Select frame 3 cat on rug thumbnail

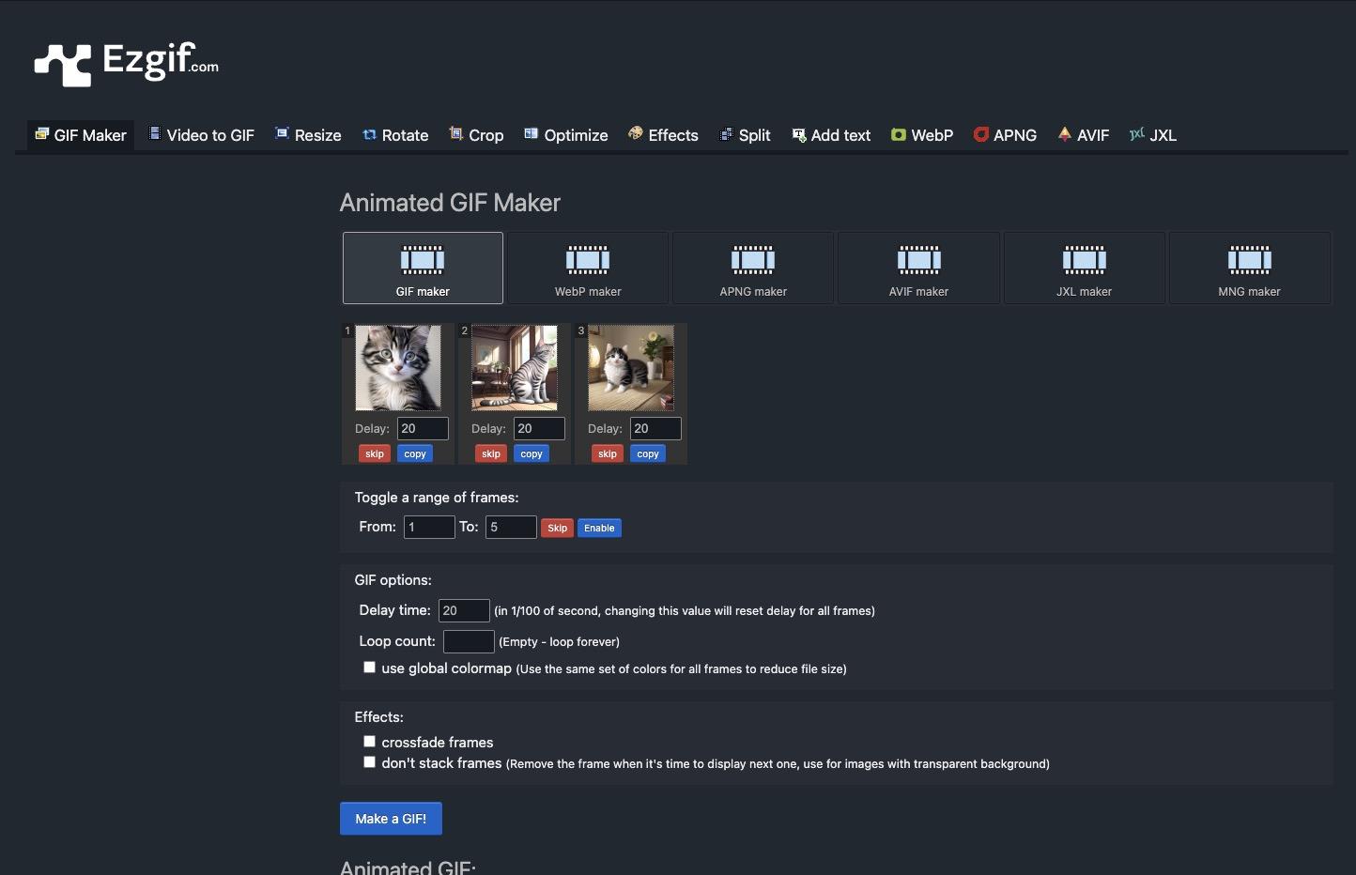tap(631, 368)
